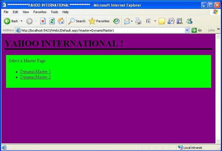Minimize the Internet Explorer window

[x=204, y=5]
